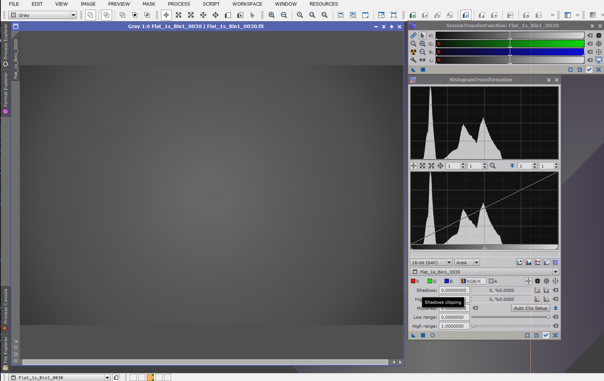The image size is (604, 381).
Task: Open the Area plot style dropdown
Action: (x=467, y=262)
